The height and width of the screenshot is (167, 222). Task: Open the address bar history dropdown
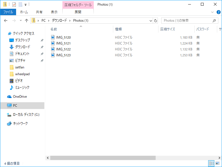151,21
